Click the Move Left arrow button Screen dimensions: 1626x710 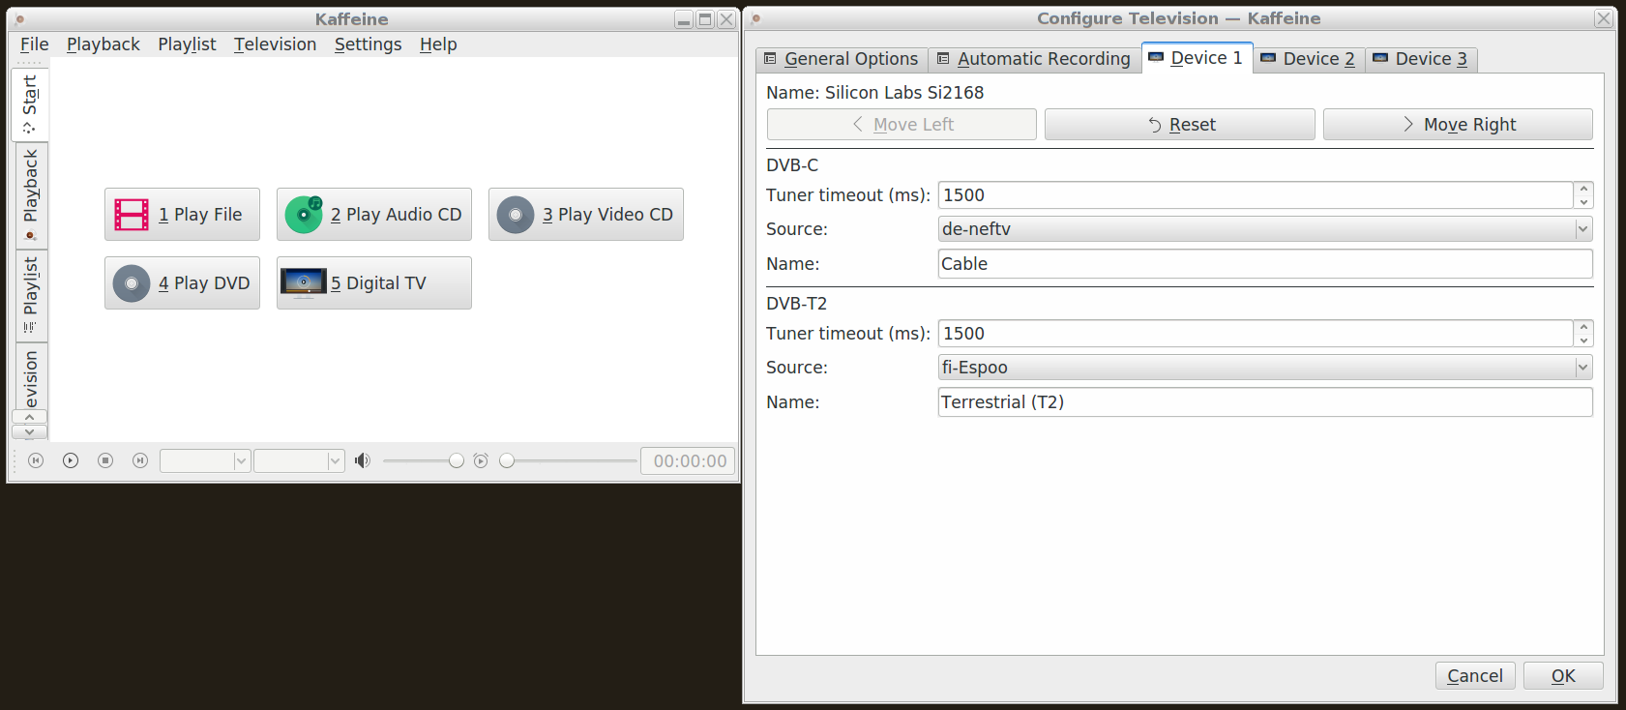[902, 124]
